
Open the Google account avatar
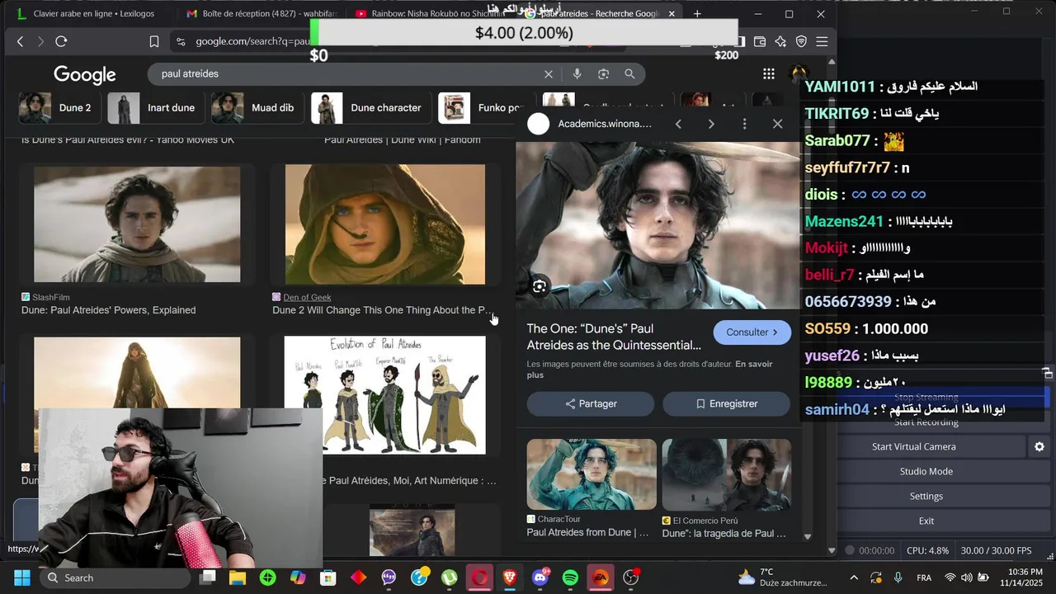[x=798, y=73]
